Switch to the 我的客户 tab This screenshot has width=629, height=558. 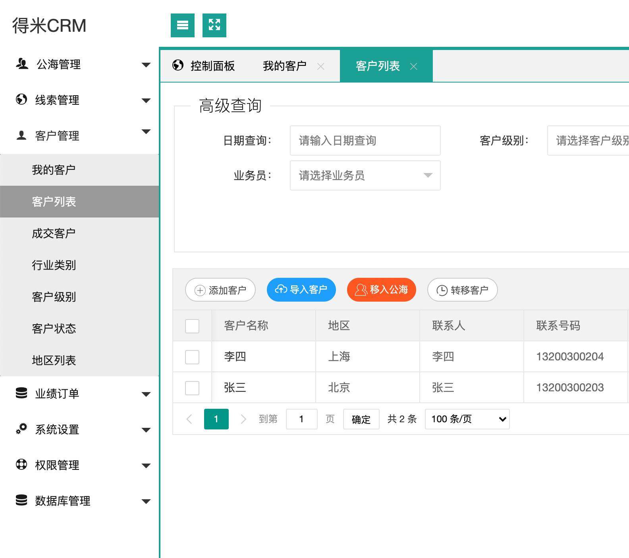tap(284, 66)
